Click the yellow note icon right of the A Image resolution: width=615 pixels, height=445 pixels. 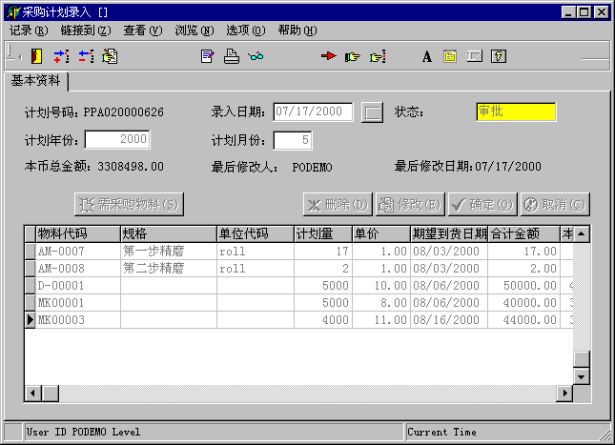pyautogui.click(x=450, y=56)
